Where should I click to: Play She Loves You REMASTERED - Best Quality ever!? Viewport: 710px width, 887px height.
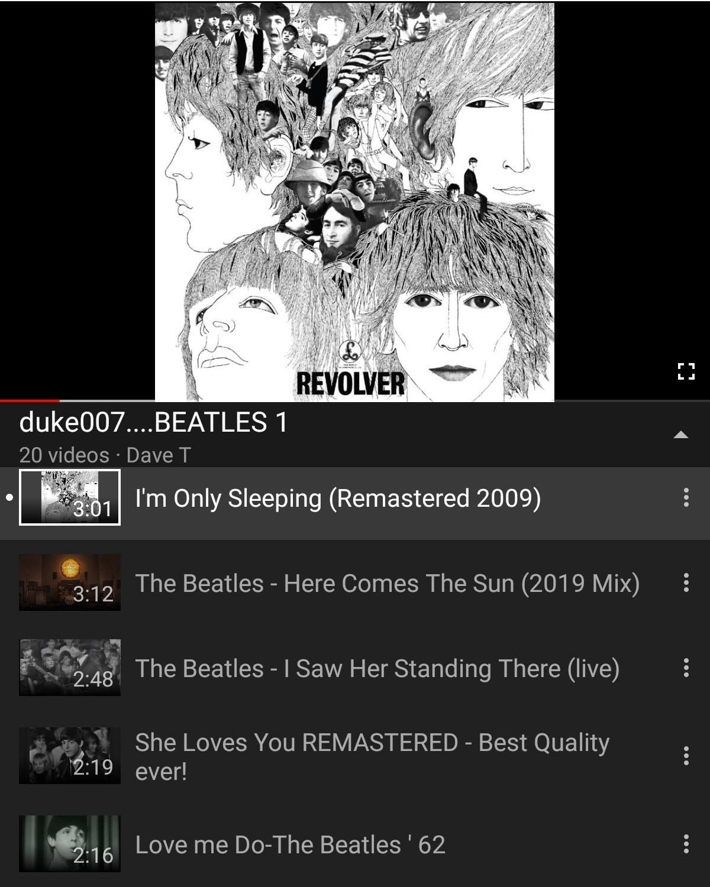pyautogui.click(x=372, y=757)
